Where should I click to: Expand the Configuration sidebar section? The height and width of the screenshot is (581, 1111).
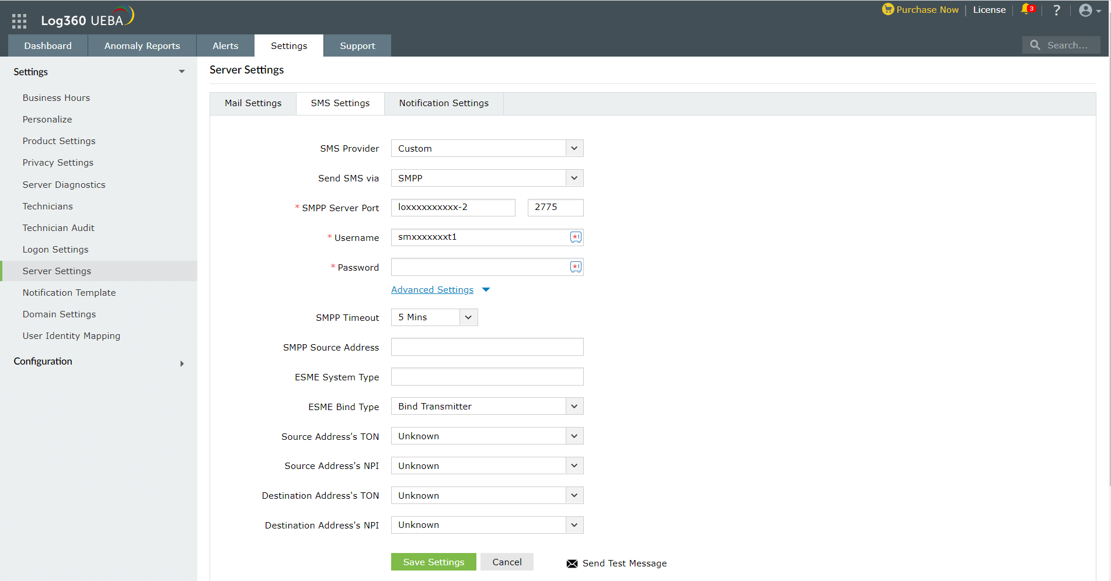pyautogui.click(x=182, y=363)
